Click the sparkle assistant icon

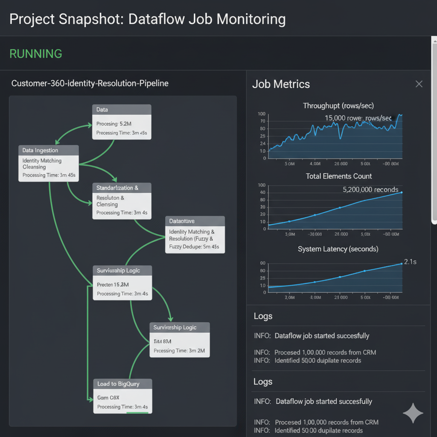coord(413,413)
